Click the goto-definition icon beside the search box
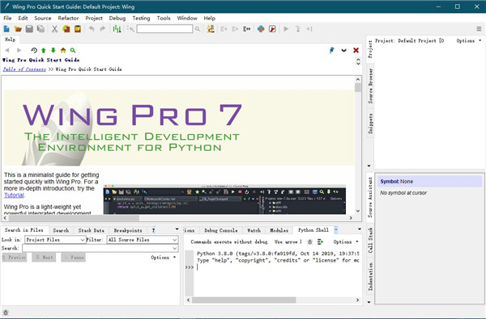 (x=130, y=29)
